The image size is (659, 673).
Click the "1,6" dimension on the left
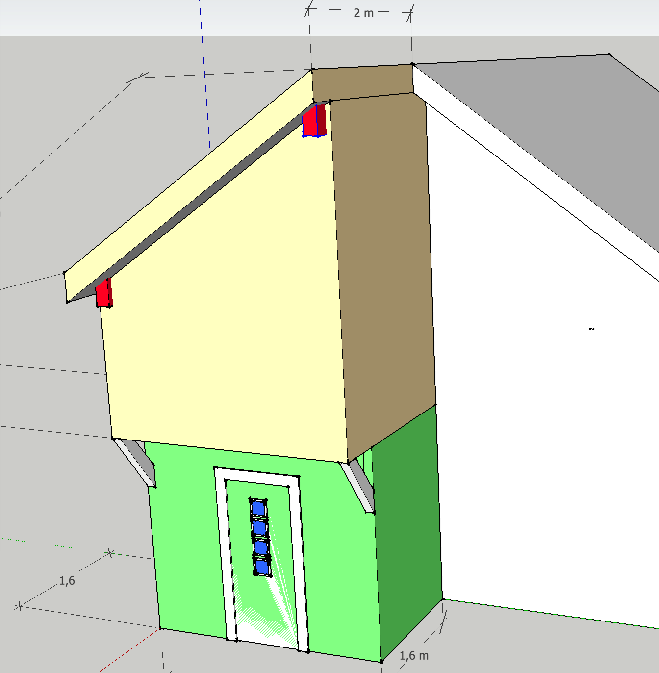tap(67, 581)
